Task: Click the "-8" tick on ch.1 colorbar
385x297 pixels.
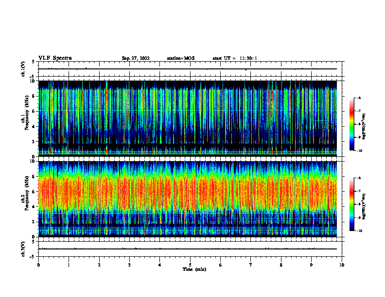Action: pos(358,124)
